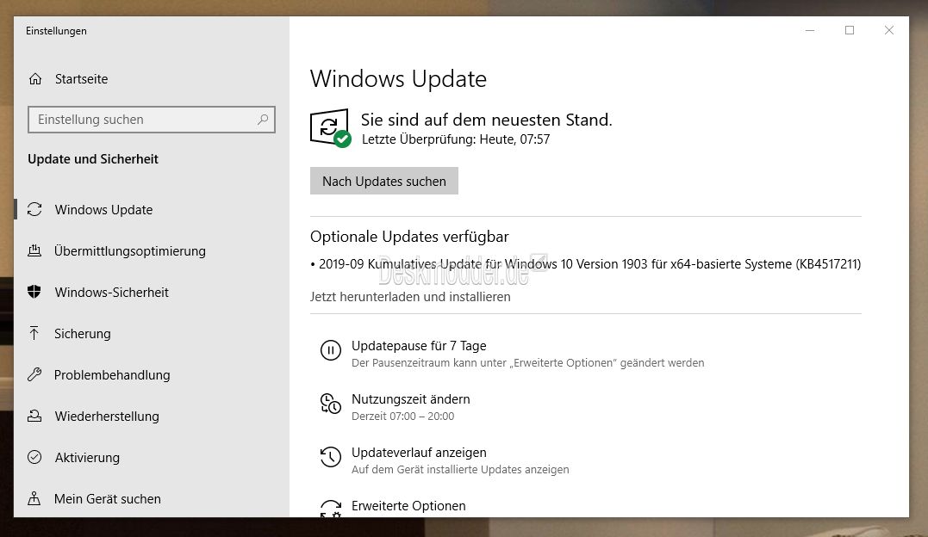Click the gear-arrows icon for Erweiterte Optionen

click(331, 509)
